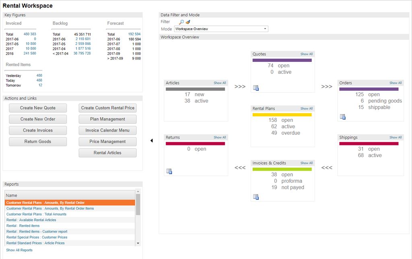Click the clear filter brush icon
This screenshot has height=259, width=412.
187,22
